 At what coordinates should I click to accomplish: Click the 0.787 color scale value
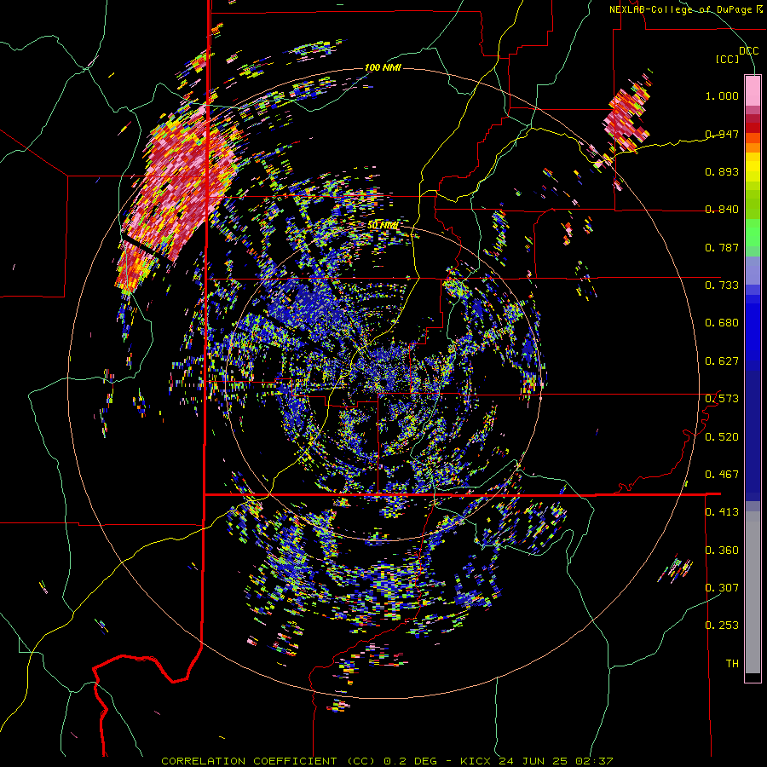pos(722,247)
